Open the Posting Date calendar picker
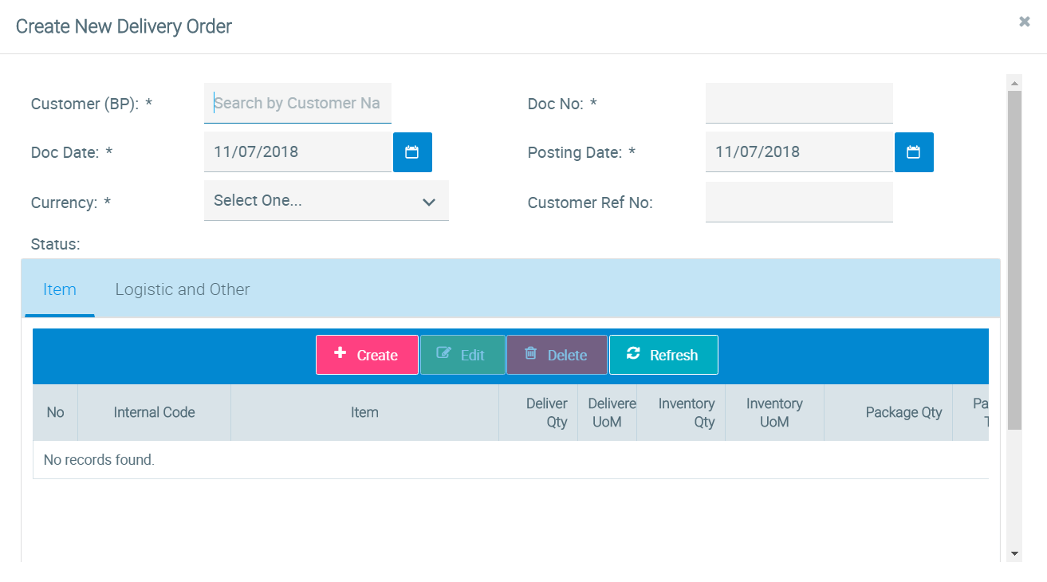Viewport: 1047px width, 582px height. coord(914,152)
